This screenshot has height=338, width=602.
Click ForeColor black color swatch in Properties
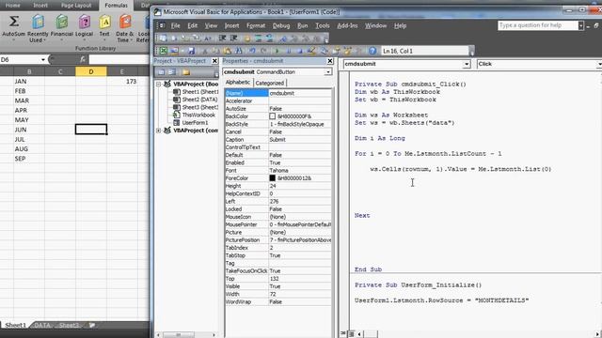272,177
